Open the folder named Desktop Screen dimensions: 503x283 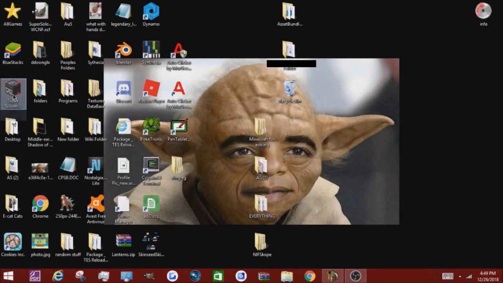click(x=13, y=130)
